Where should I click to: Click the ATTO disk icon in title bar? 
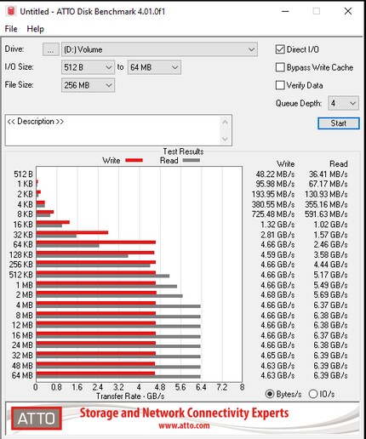(x=11, y=11)
